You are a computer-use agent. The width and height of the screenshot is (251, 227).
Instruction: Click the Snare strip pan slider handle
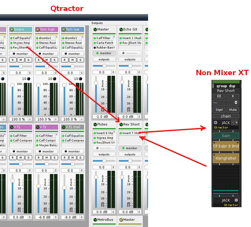[21, 66]
